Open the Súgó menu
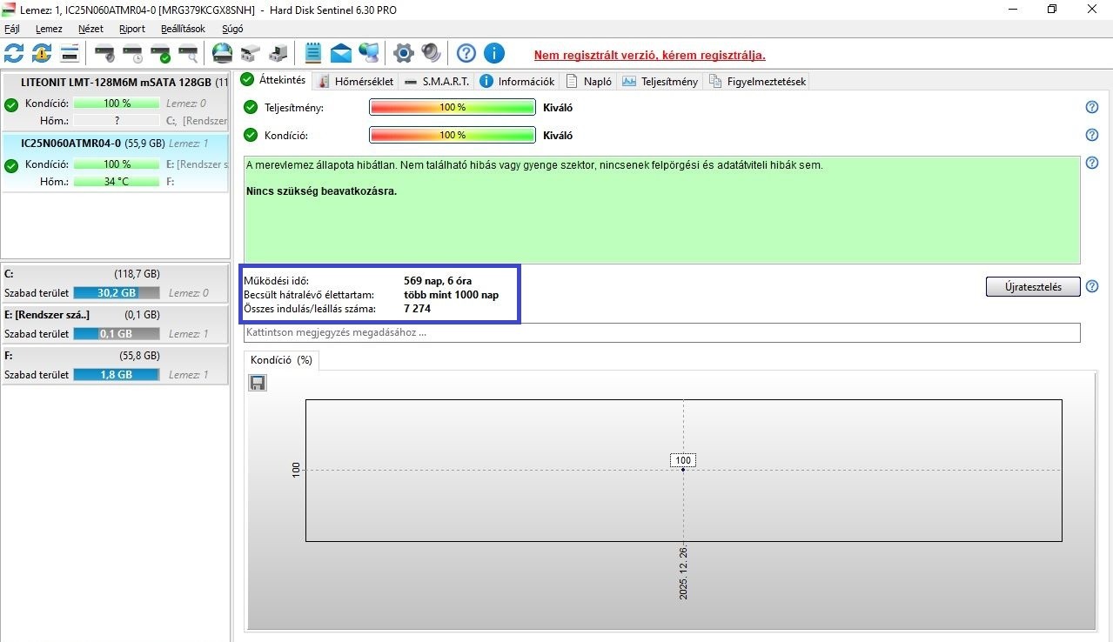The height and width of the screenshot is (642, 1113). coord(232,29)
